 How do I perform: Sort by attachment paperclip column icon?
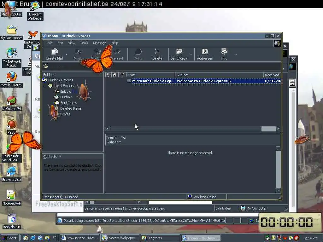[x=115, y=75]
